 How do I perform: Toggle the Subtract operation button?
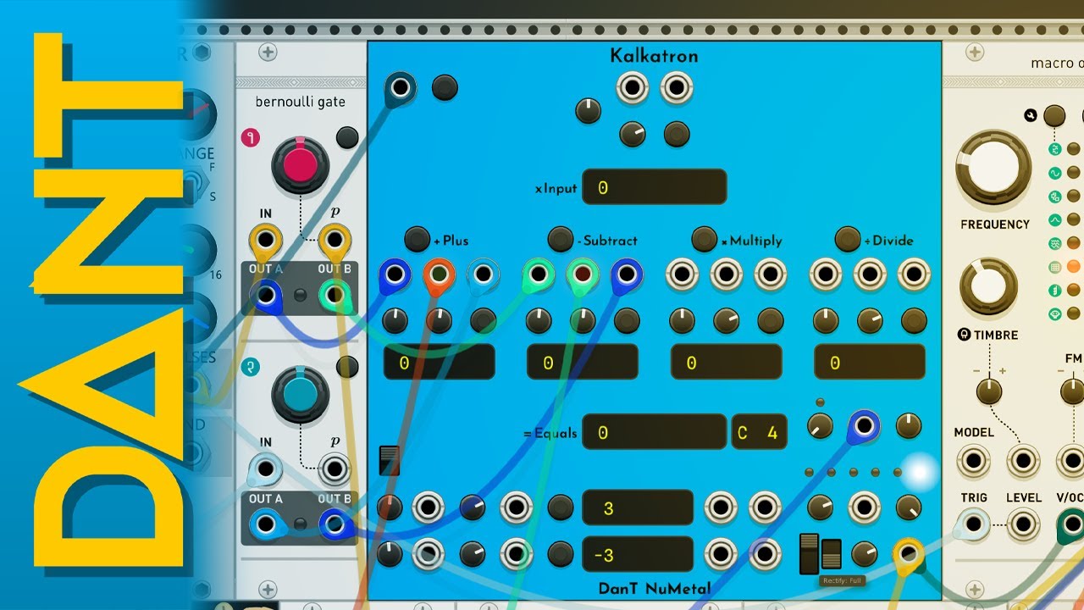click(x=561, y=240)
